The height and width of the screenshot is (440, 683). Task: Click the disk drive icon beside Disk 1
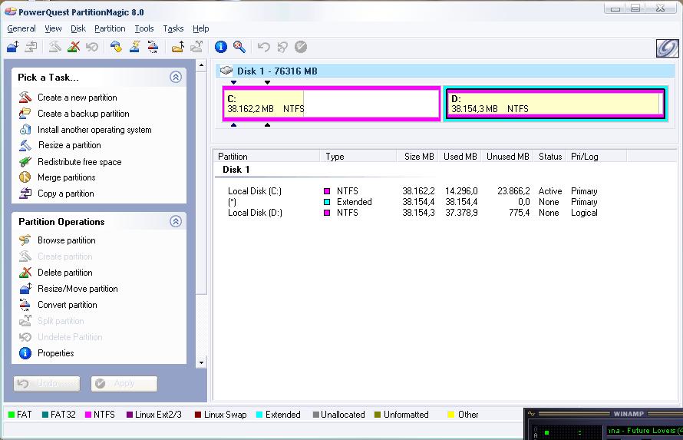[226, 70]
